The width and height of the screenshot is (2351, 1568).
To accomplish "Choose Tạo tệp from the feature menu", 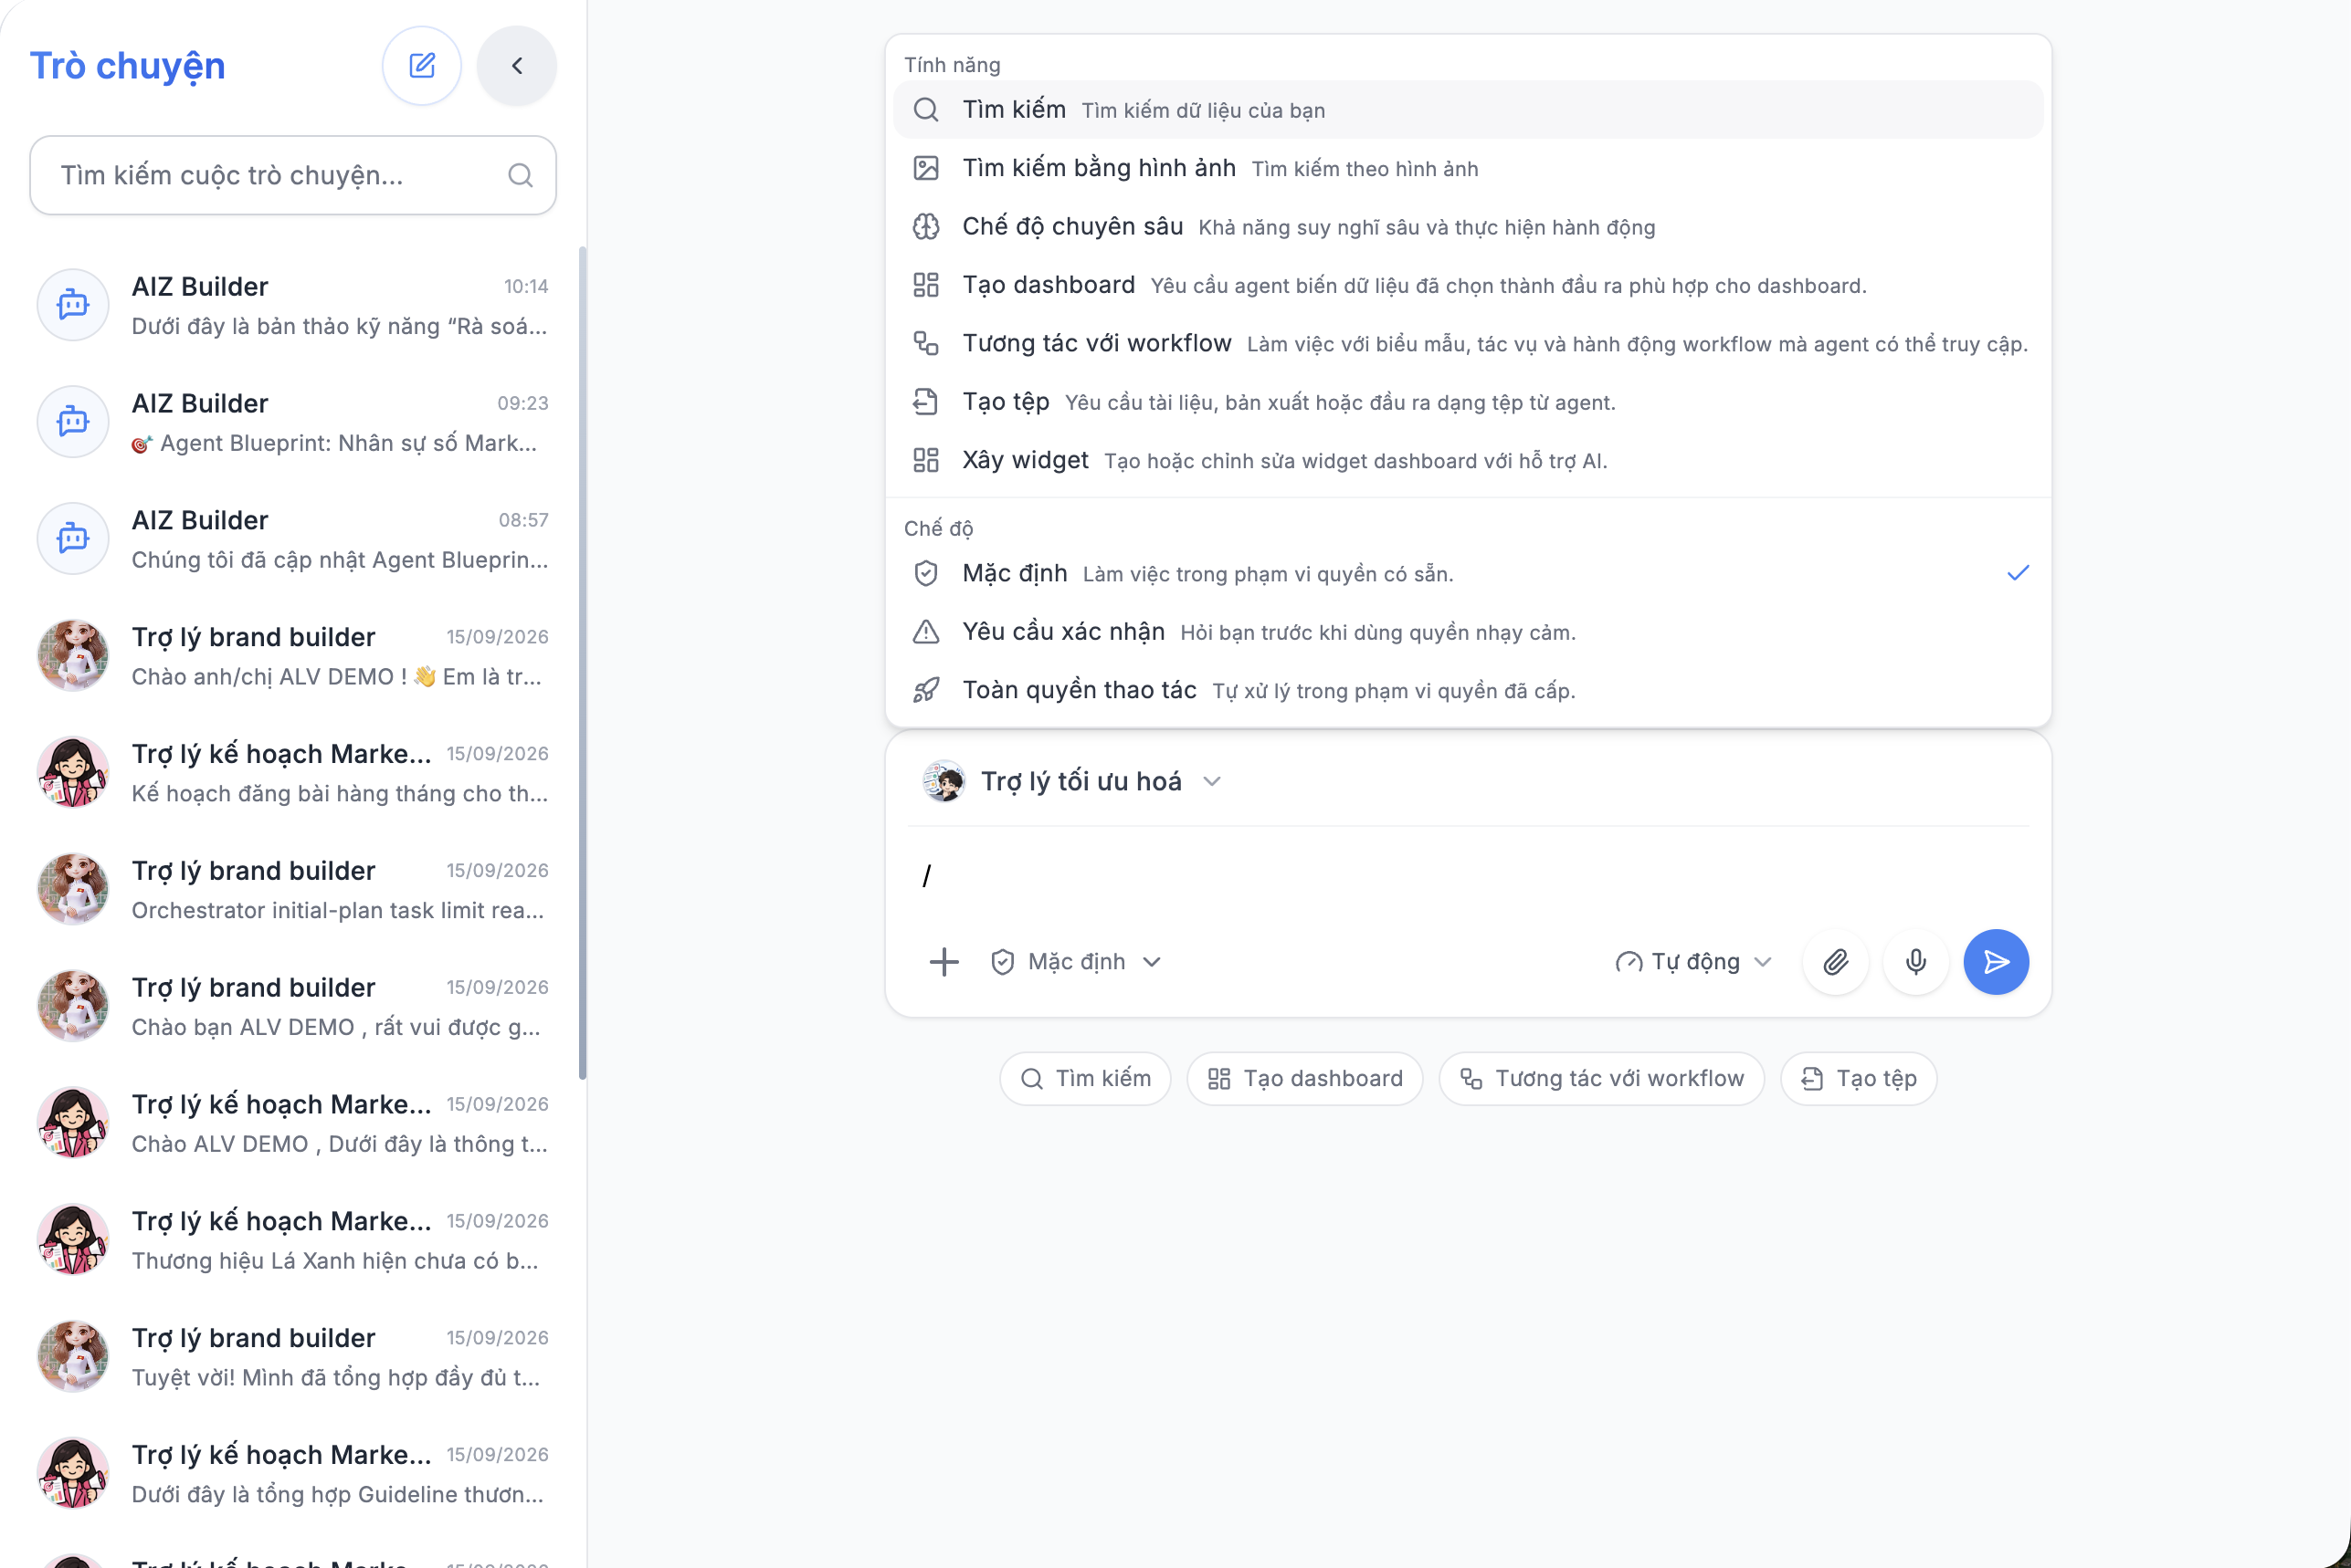I will click(x=1468, y=402).
